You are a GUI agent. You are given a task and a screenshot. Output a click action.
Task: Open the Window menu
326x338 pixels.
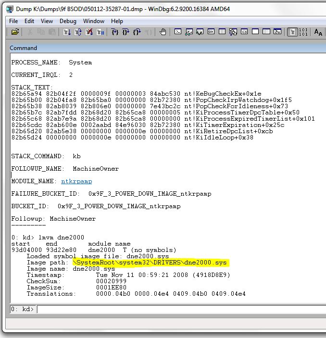94,21
